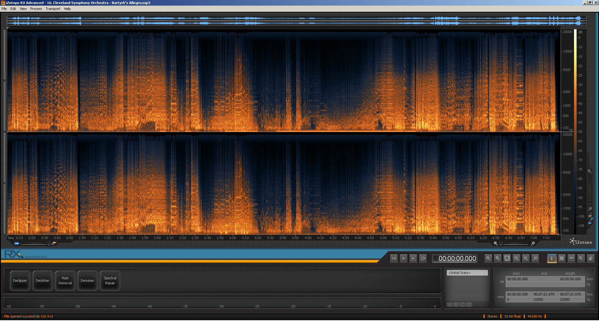Open the File menu
This screenshot has width=599, height=321.
click(x=4, y=9)
